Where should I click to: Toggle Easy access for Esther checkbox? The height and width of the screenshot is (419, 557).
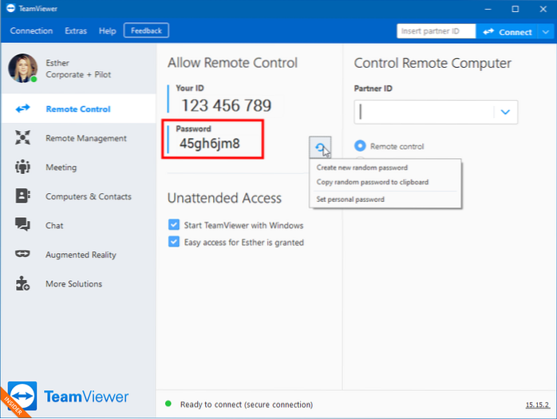pos(173,242)
